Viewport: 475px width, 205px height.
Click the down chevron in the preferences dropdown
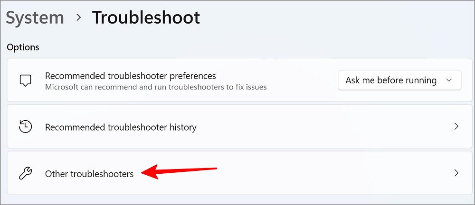[x=449, y=80]
